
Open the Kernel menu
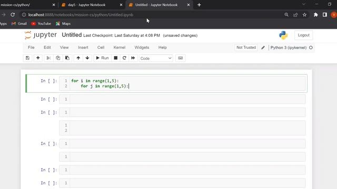[120, 48]
